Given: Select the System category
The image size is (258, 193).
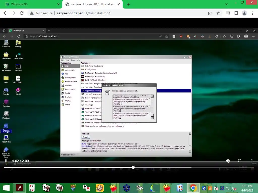Looking at the screenshot, I should click(x=70, y=97).
